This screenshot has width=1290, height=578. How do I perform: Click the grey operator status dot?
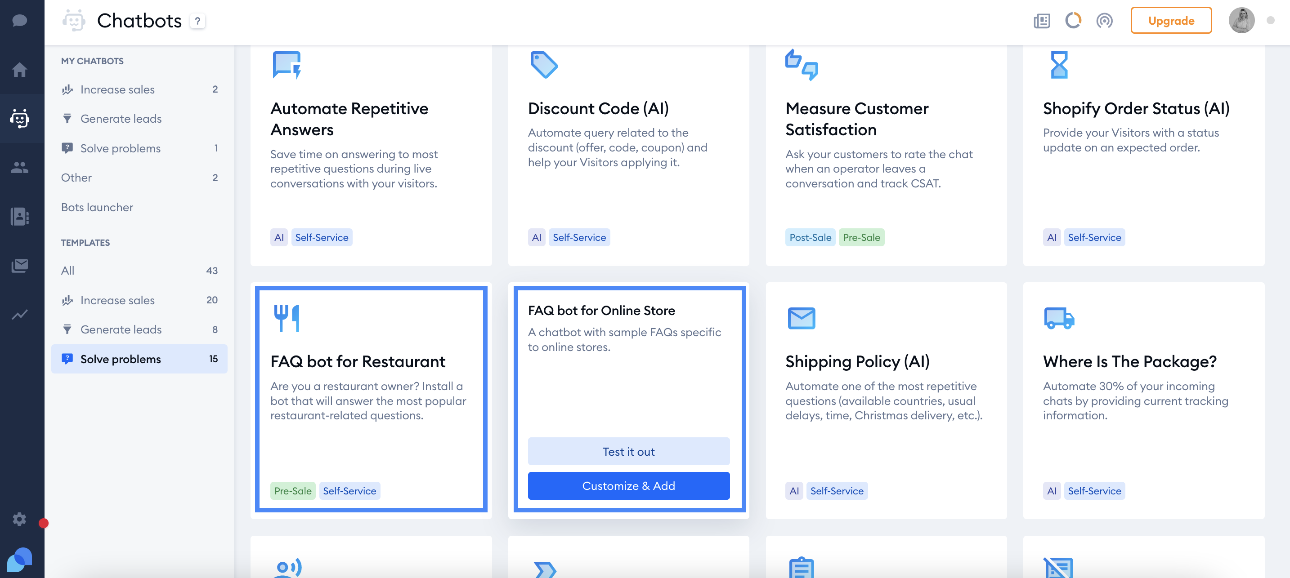point(1271,21)
